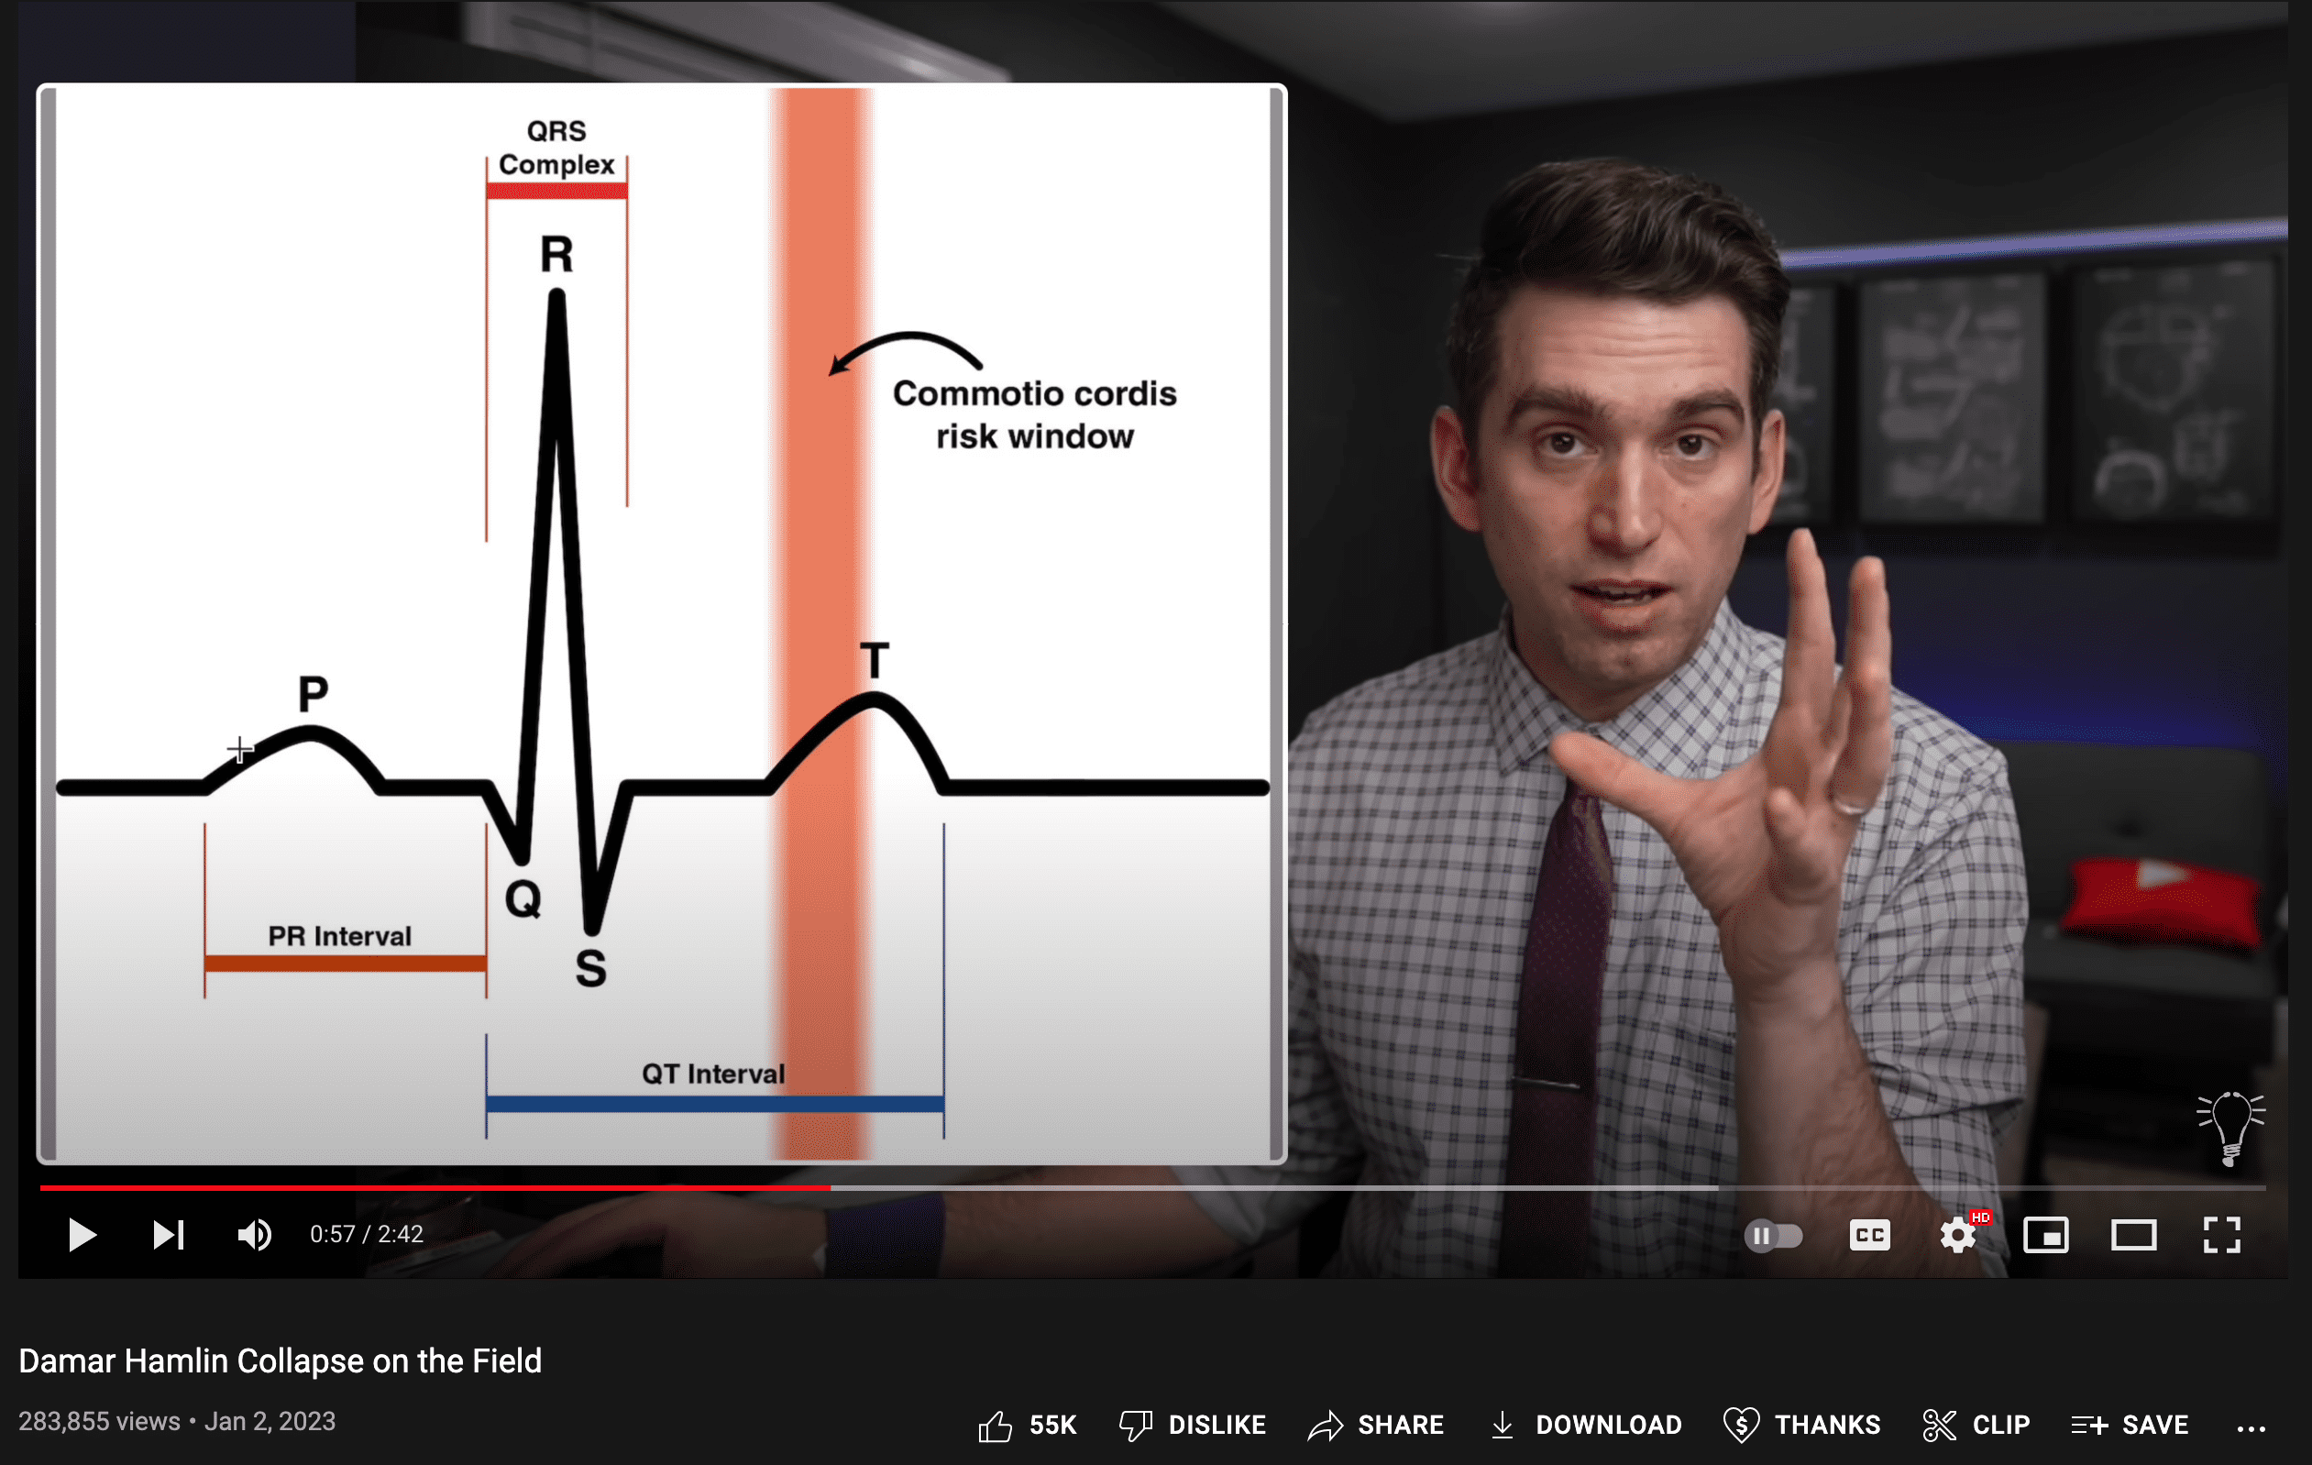Screen dimensions: 2312x1465
Task: Toggle the autoplay switch
Action: (x=1772, y=1235)
